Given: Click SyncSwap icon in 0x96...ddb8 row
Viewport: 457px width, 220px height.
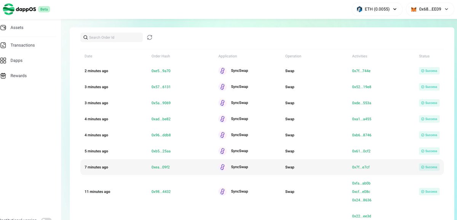Looking at the screenshot, I should pos(222,135).
